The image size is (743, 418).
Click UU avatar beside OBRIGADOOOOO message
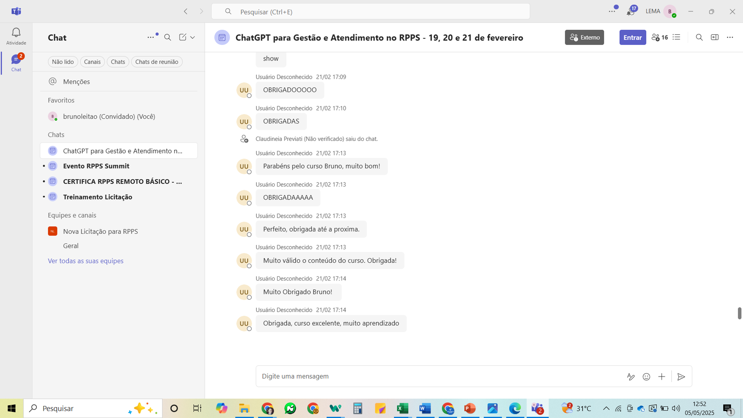point(244,90)
